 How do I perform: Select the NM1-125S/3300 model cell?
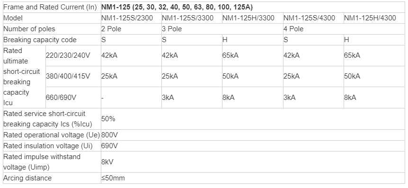coord(192,18)
